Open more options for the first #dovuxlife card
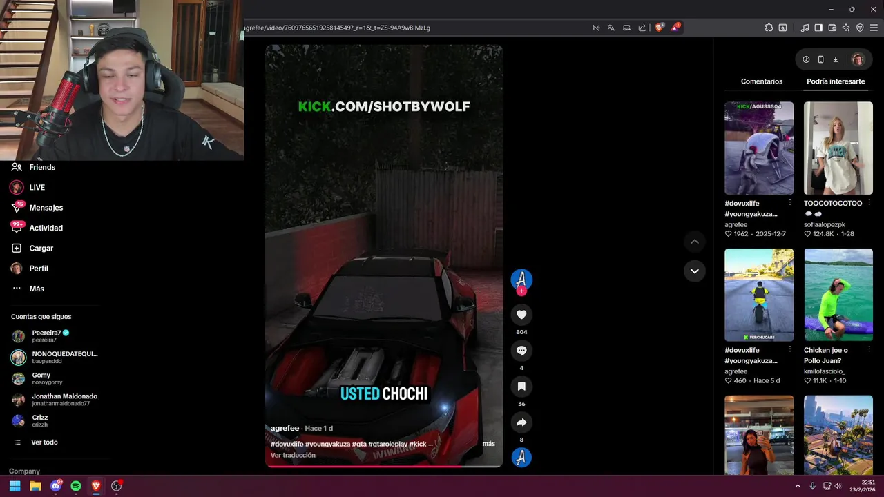 789,203
